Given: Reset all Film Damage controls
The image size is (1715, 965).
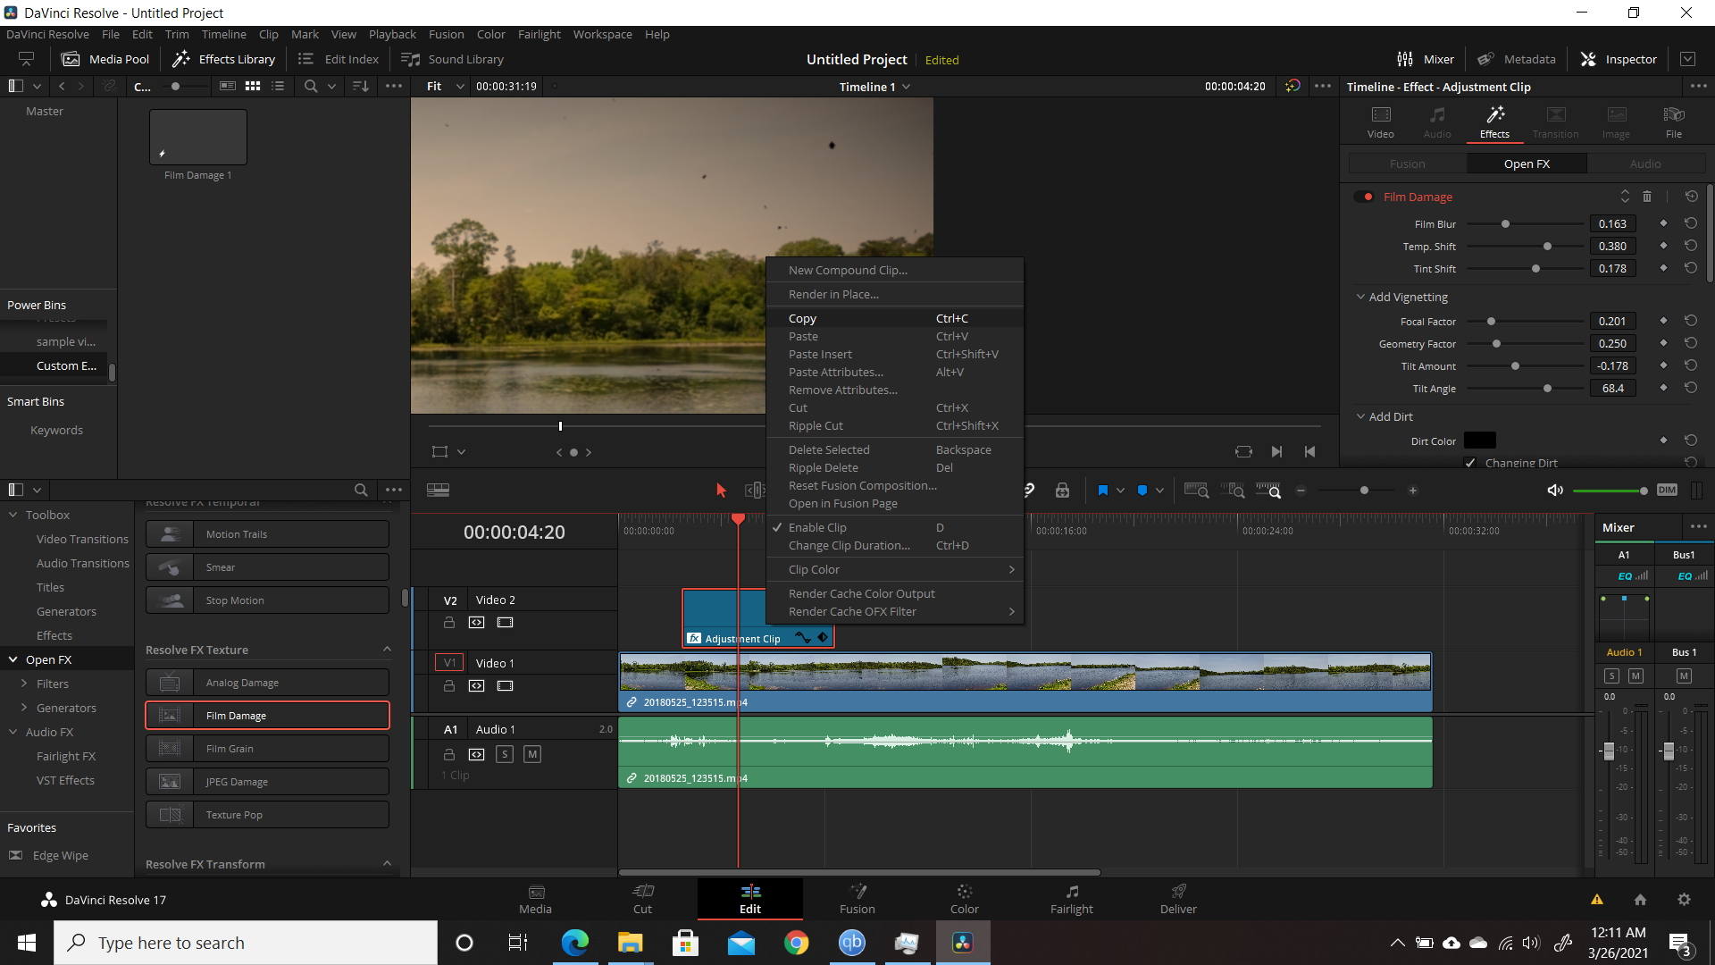Looking at the screenshot, I should coord(1691,197).
